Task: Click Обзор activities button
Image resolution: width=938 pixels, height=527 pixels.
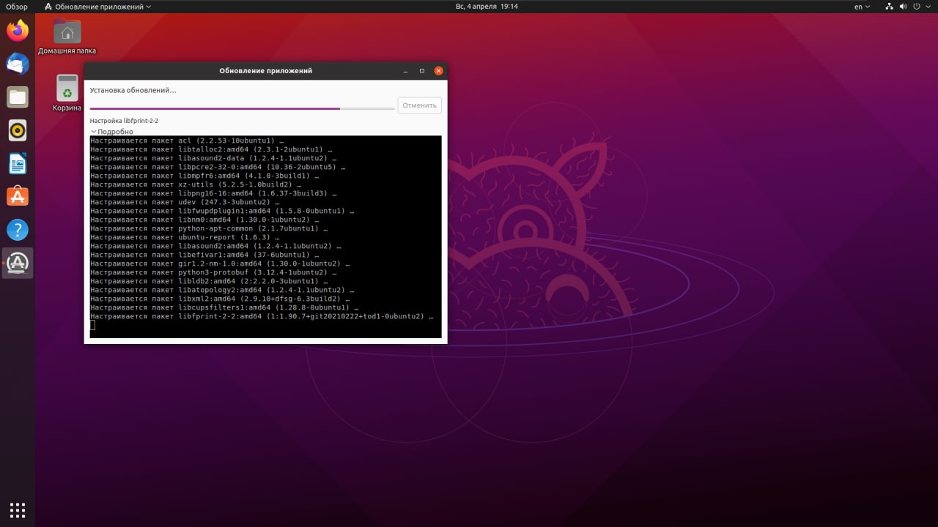Action: click(17, 7)
